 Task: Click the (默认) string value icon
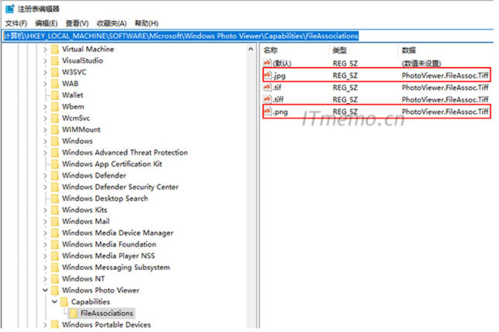[267, 63]
